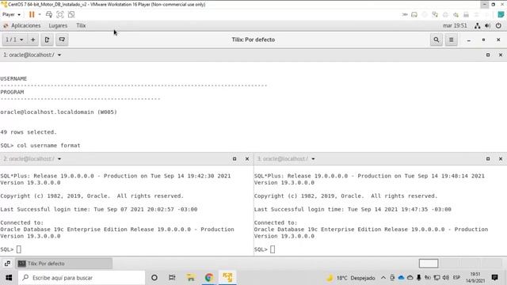This screenshot has height=285, width=507.
Task: Maximize terminal 1 pane
Action: pyautogui.click(x=488, y=55)
